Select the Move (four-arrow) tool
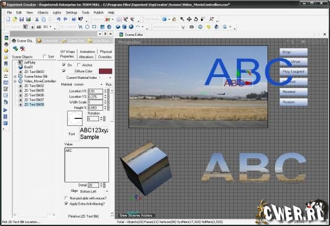The image size is (330, 226). (189, 19)
